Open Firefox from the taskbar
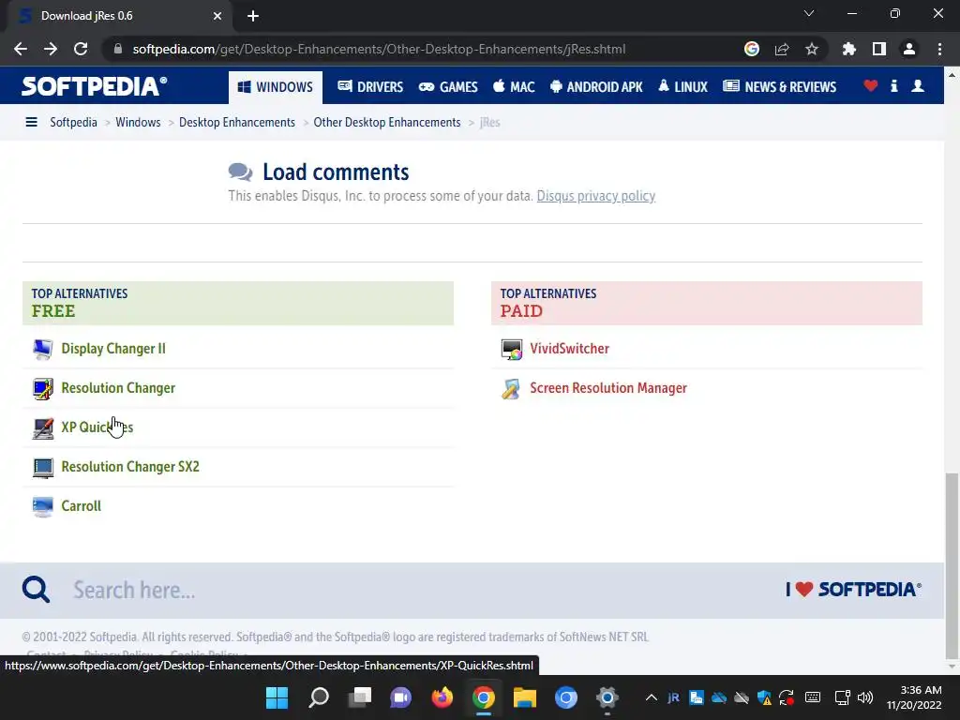The width and height of the screenshot is (960, 720). click(x=442, y=697)
